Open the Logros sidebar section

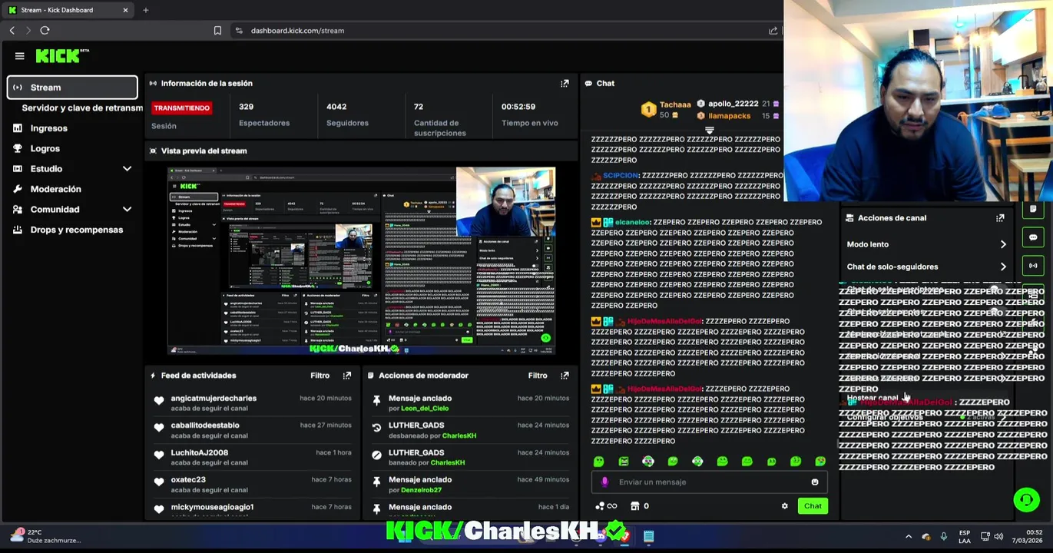point(45,148)
